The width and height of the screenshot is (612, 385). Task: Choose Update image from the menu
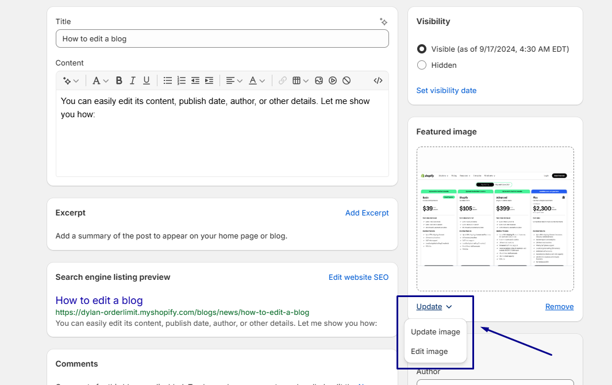point(436,332)
